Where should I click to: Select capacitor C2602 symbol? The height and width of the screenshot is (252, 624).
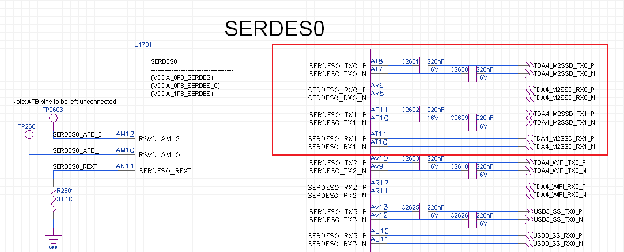point(423,114)
